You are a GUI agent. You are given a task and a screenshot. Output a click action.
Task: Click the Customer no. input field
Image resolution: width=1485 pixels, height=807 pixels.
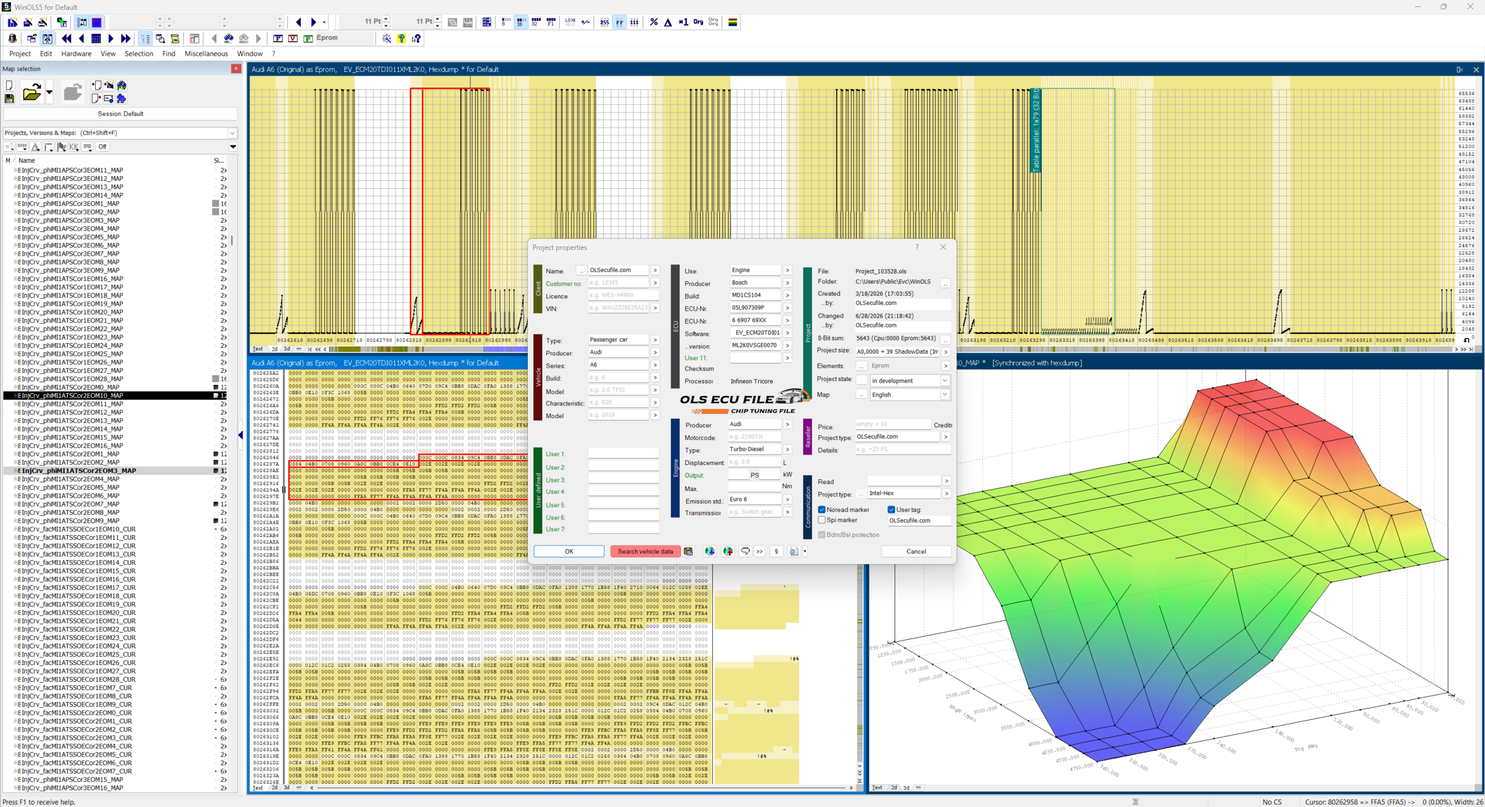pyautogui.click(x=618, y=283)
